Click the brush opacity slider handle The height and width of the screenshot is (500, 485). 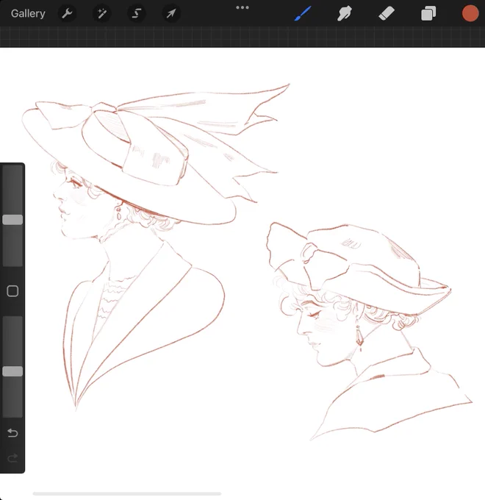coord(12,371)
